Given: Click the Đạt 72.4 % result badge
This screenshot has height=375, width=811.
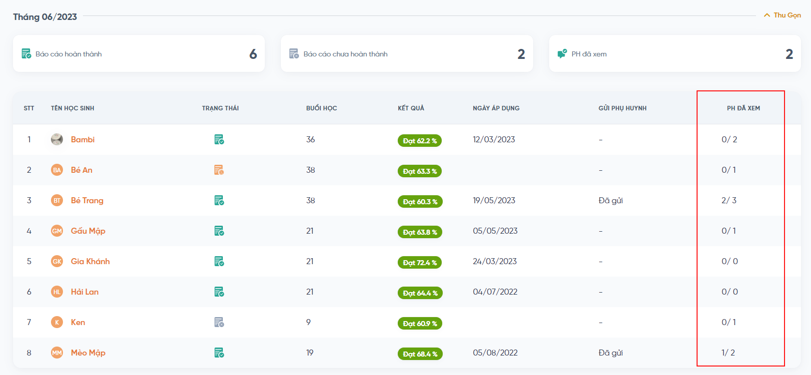Looking at the screenshot, I should click(420, 263).
